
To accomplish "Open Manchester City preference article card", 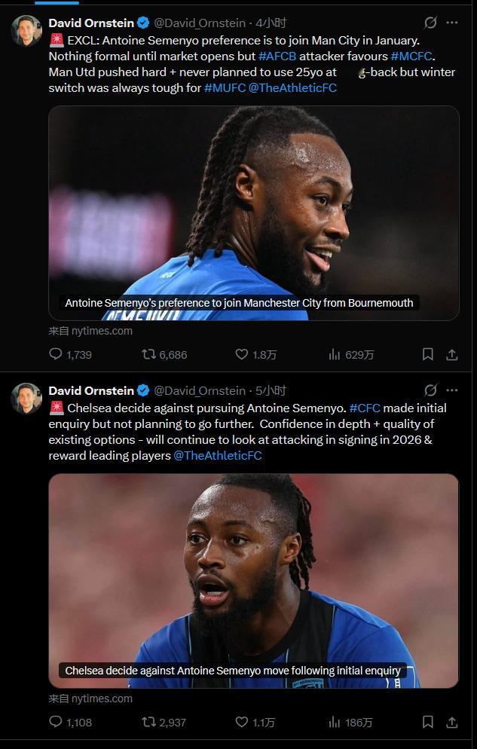I will [253, 213].
